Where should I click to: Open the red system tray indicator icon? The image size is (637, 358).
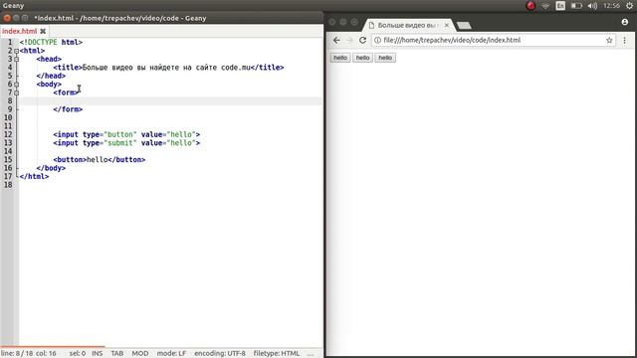(531, 6)
